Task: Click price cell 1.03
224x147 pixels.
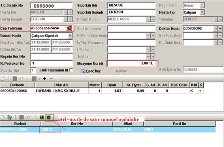Action: point(112,91)
